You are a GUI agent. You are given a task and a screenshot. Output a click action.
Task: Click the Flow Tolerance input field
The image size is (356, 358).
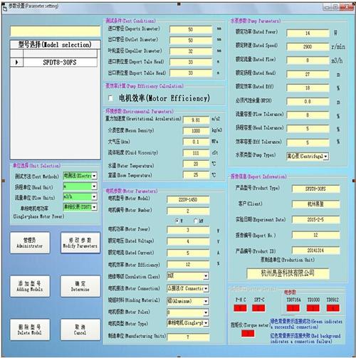(x=308, y=115)
